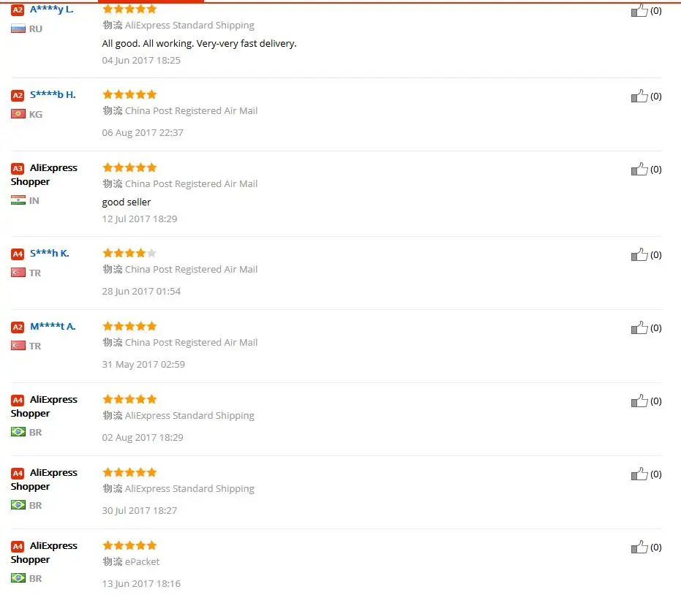Click the A3 level badge of India shopper
This screenshot has height=595, width=681.
(x=18, y=168)
